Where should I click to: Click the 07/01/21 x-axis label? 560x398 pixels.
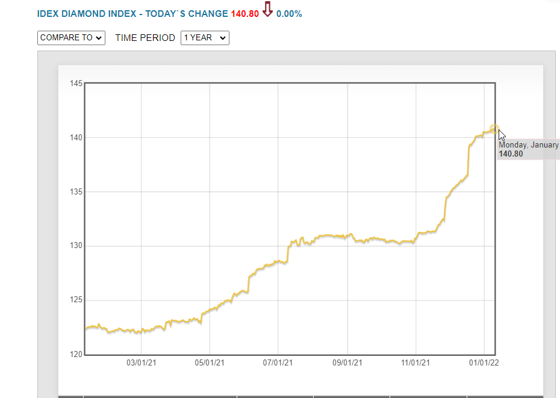(278, 363)
